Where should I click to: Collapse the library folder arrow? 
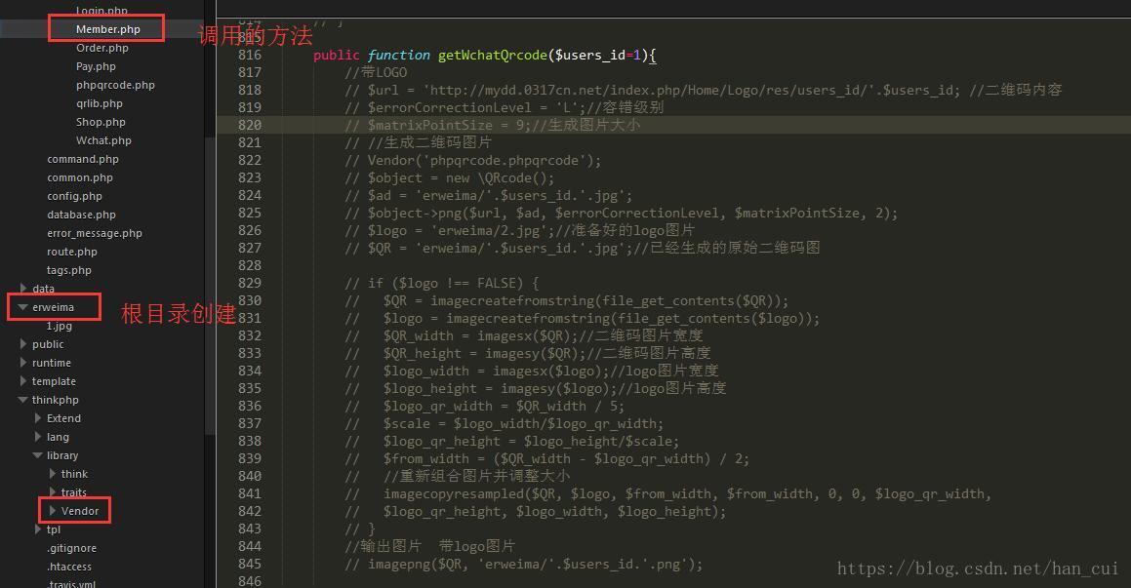pyautogui.click(x=37, y=455)
